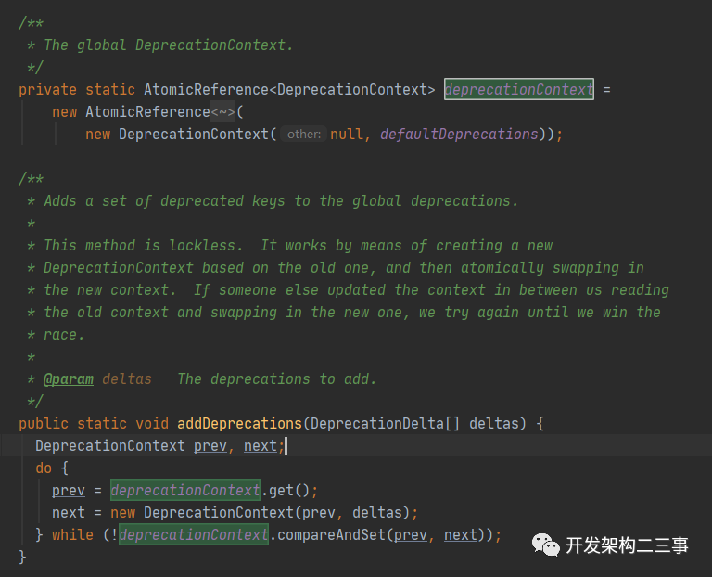Click the underlined 'prev' in the assignment line
712x577 pixels.
tap(69, 491)
